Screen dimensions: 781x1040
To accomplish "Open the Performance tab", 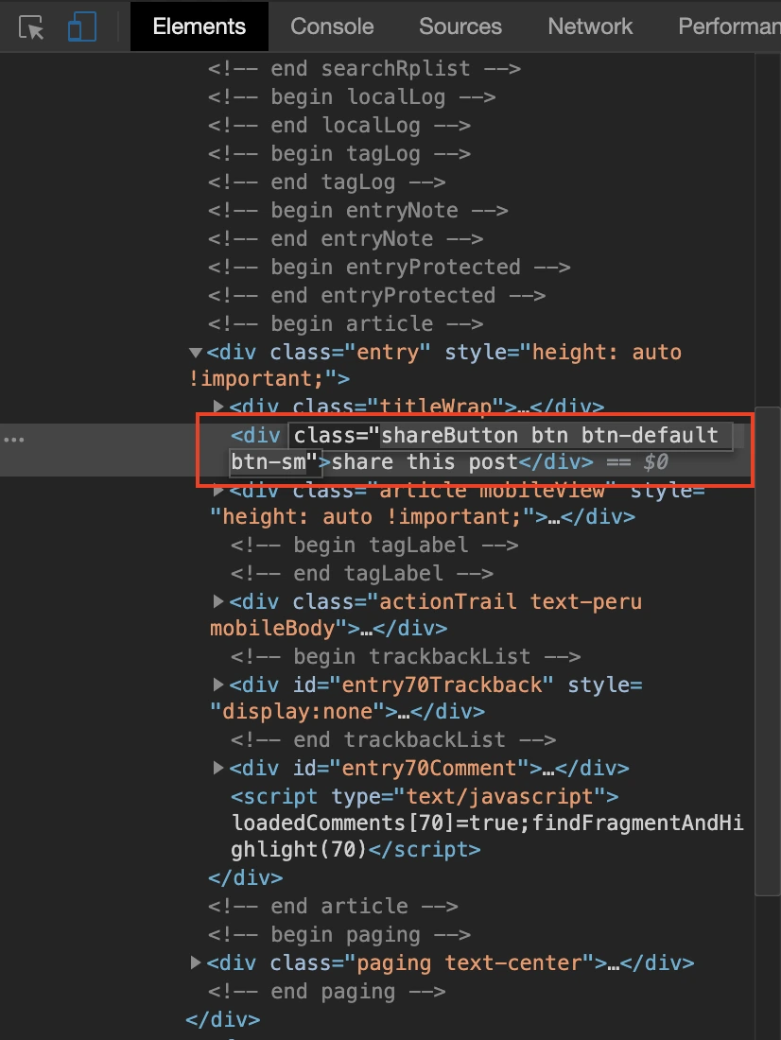I will (x=729, y=26).
